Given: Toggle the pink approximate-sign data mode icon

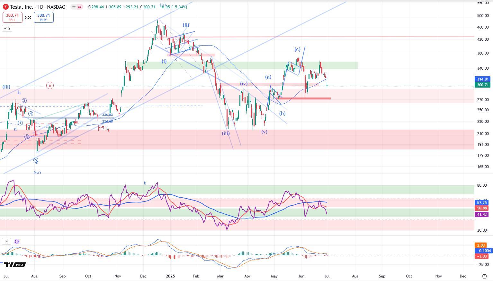Looking at the screenshot, I should pos(80,7).
